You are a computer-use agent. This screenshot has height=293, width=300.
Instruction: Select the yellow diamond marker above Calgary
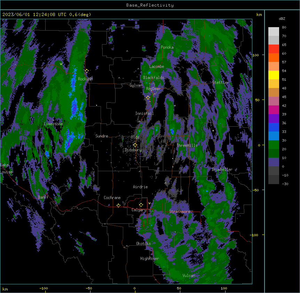pos(141,205)
